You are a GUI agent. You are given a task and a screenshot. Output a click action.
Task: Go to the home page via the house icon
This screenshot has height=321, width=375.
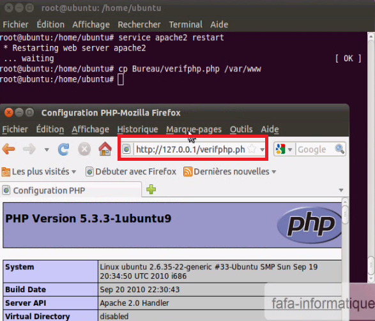tap(105, 149)
